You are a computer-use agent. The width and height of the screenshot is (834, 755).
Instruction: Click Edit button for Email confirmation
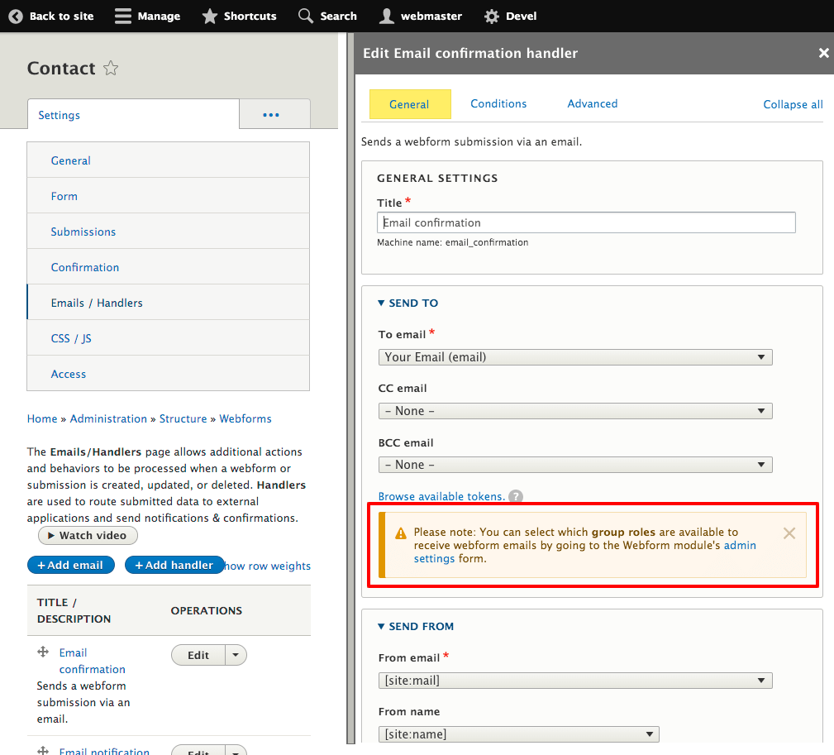point(198,655)
